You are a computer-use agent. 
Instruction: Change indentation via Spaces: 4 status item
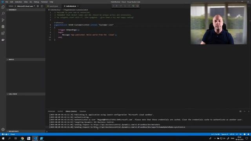tap(225, 134)
